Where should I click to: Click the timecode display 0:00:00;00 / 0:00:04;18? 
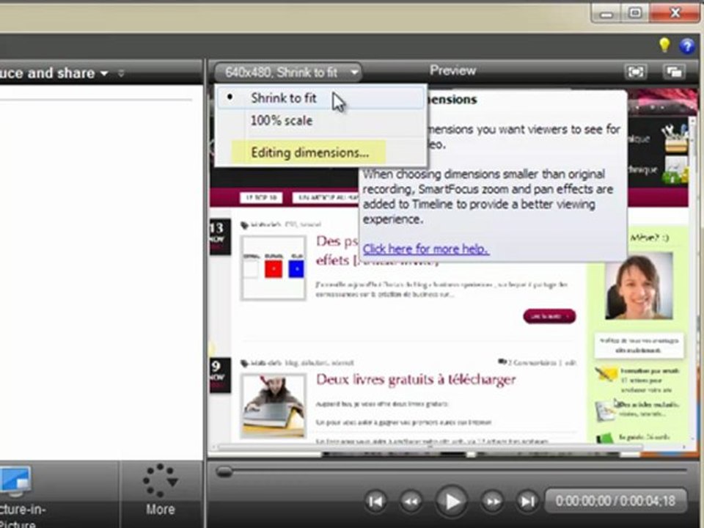615,501
